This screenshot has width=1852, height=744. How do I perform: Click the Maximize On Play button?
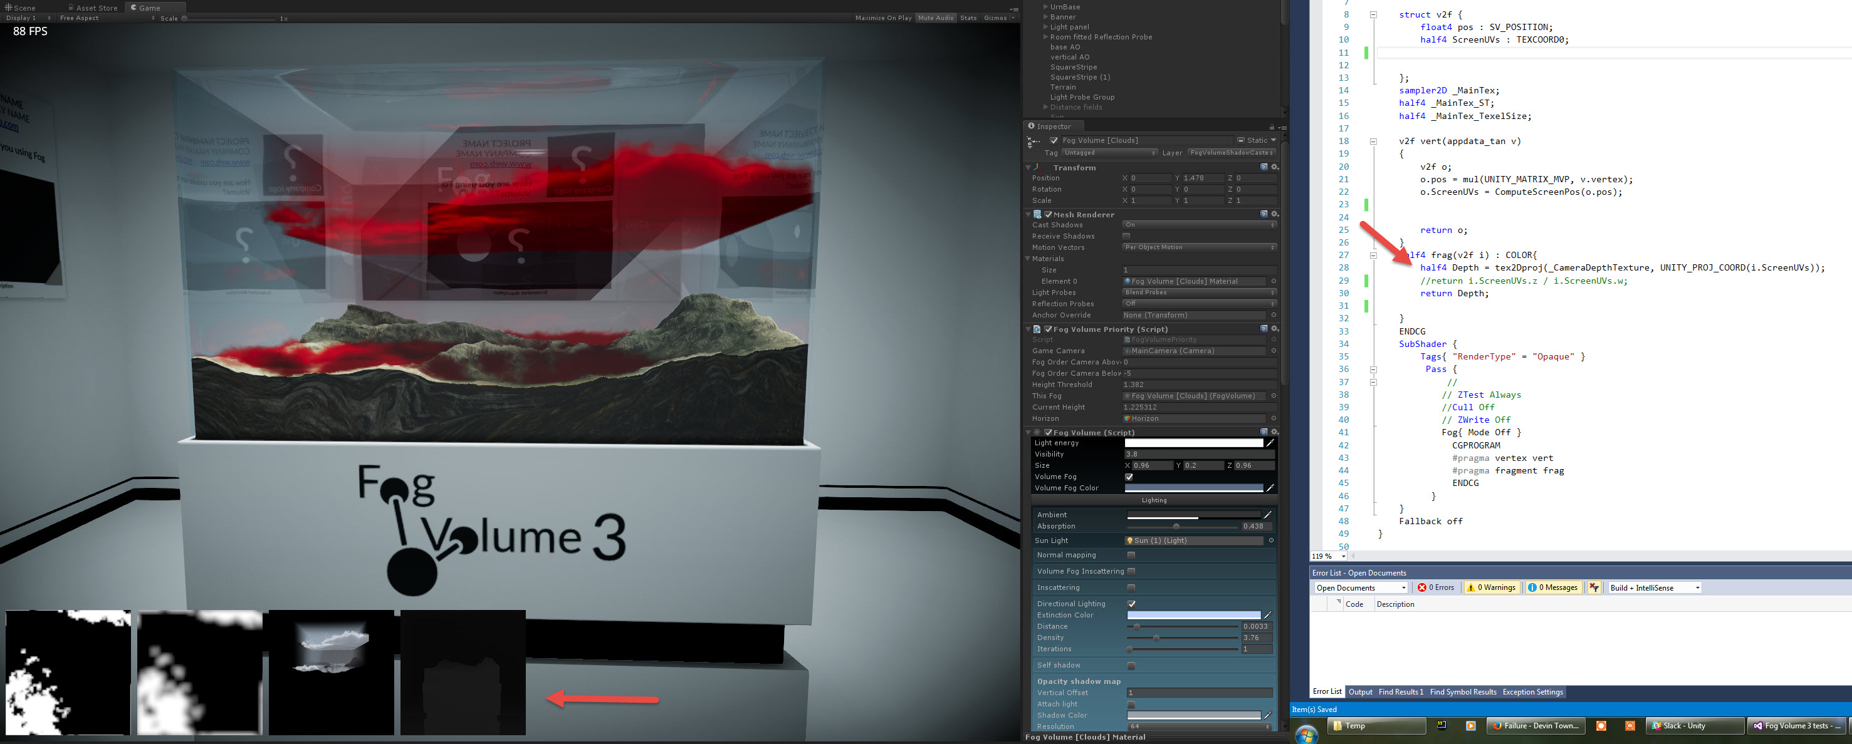884,18
